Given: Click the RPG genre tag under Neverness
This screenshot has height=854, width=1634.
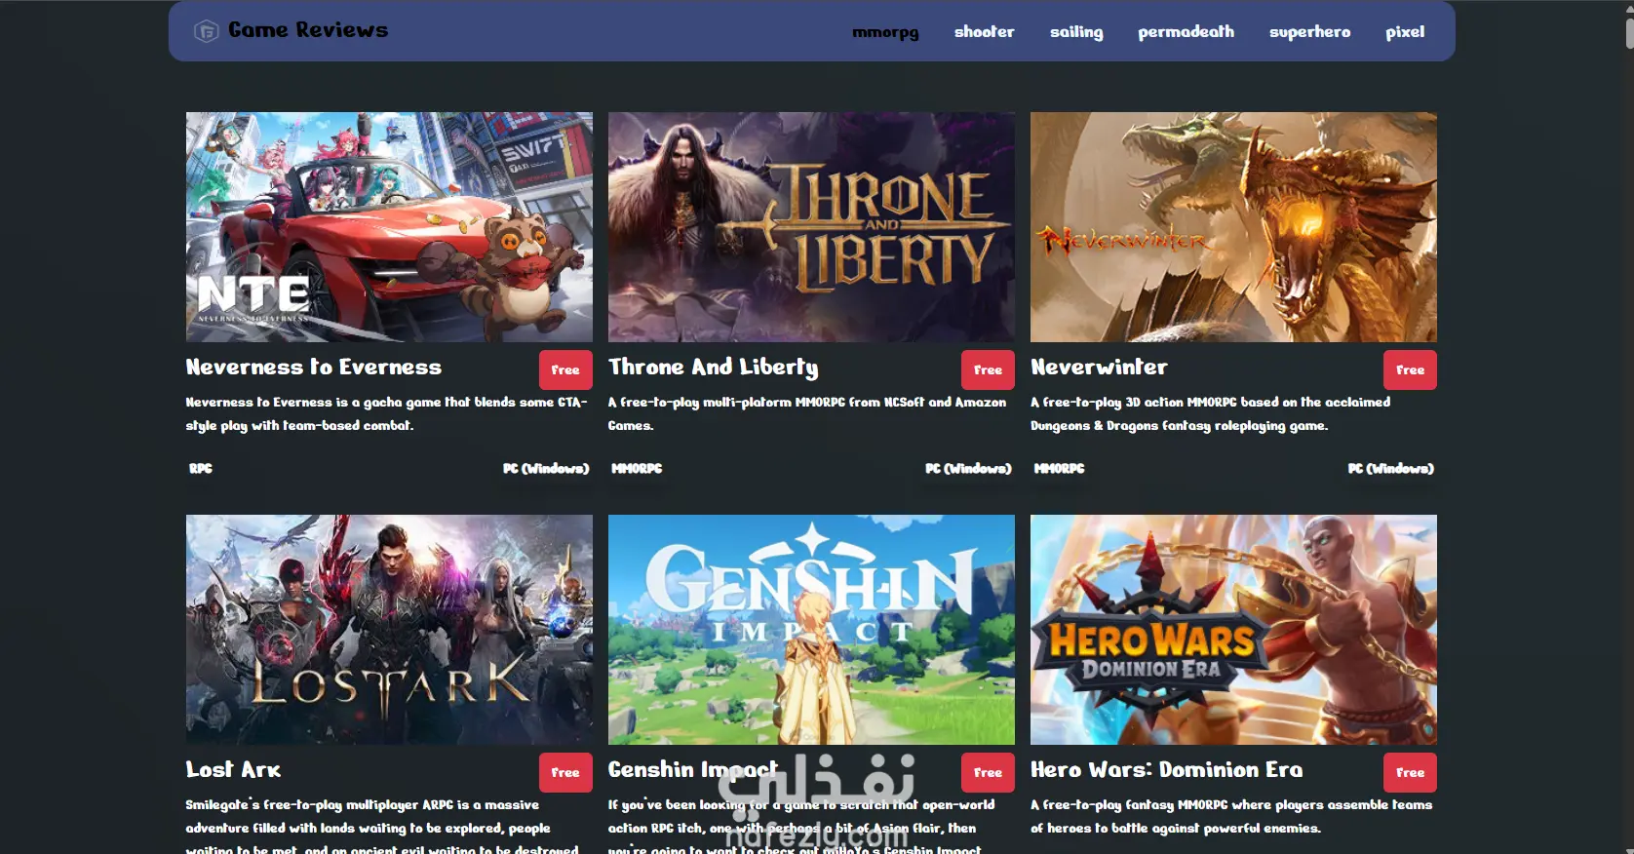Looking at the screenshot, I should [x=201, y=469].
